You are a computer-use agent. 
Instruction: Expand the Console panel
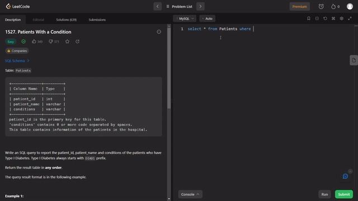coord(190,194)
